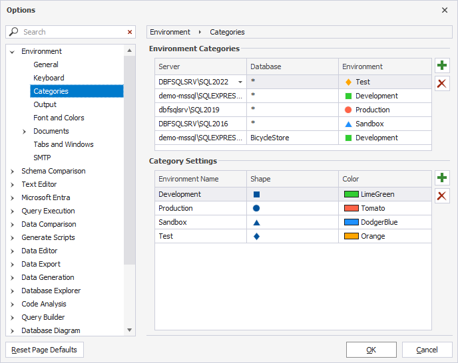458x363 pixels.
Task: Delete selected Category Settings entry
Action: (442, 196)
